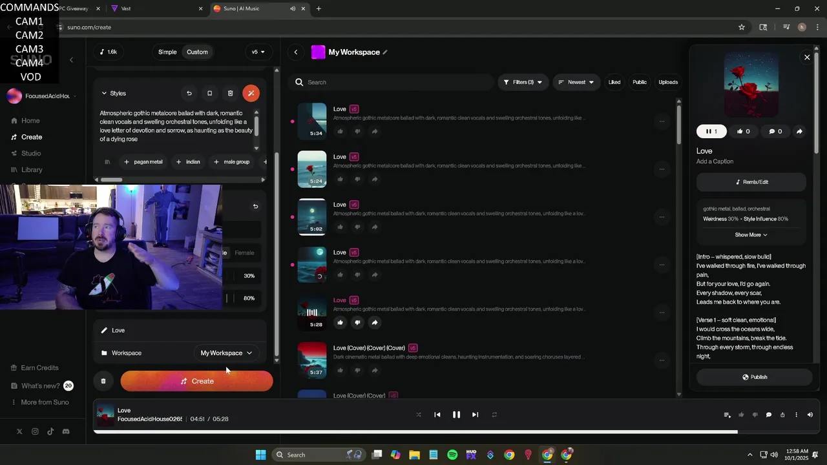Screen dimensions: 827x465
Task: Click the share arrow in song details panel
Action: tap(799, 131)
